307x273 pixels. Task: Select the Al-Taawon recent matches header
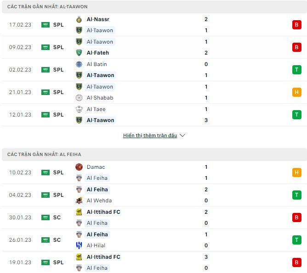pos(47,7)
